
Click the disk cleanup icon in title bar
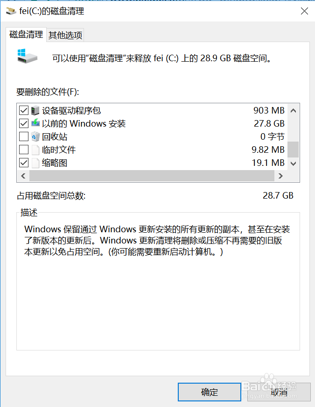(11, 11)
